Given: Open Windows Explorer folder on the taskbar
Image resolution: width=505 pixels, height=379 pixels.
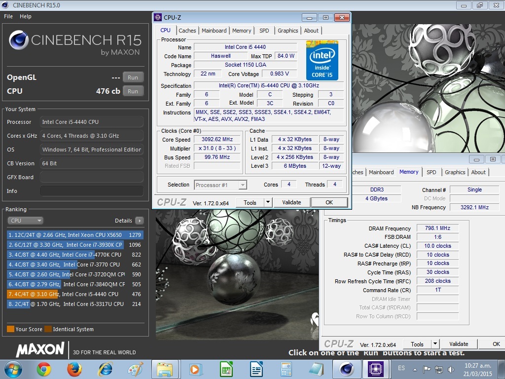Looking at the screenshot, I should coord(165,369).
